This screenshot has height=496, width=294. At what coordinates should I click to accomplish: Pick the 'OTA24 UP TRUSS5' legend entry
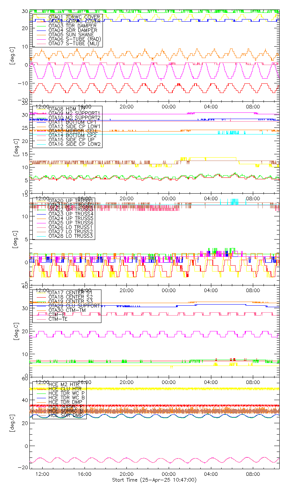71,218
